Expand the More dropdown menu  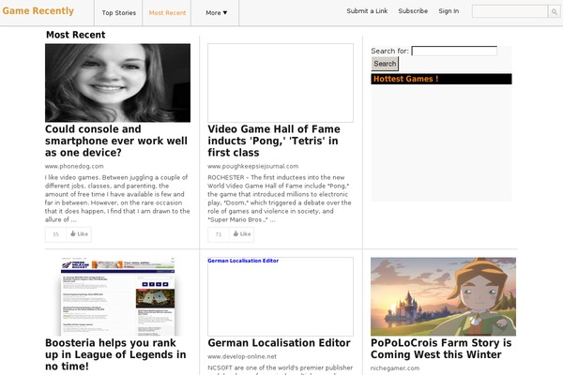pyautogui.click(x=216, y=13)
